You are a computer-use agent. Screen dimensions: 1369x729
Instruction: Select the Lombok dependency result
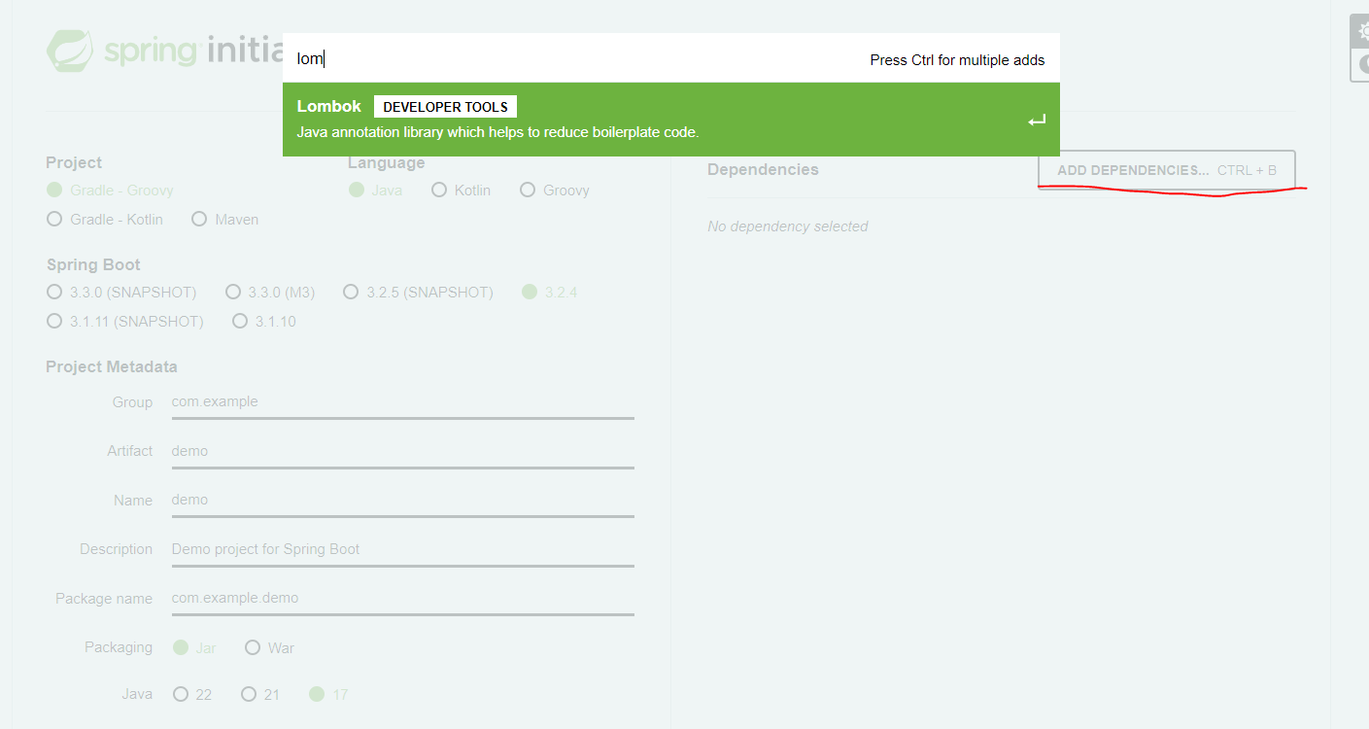click(x=670, y=120)
